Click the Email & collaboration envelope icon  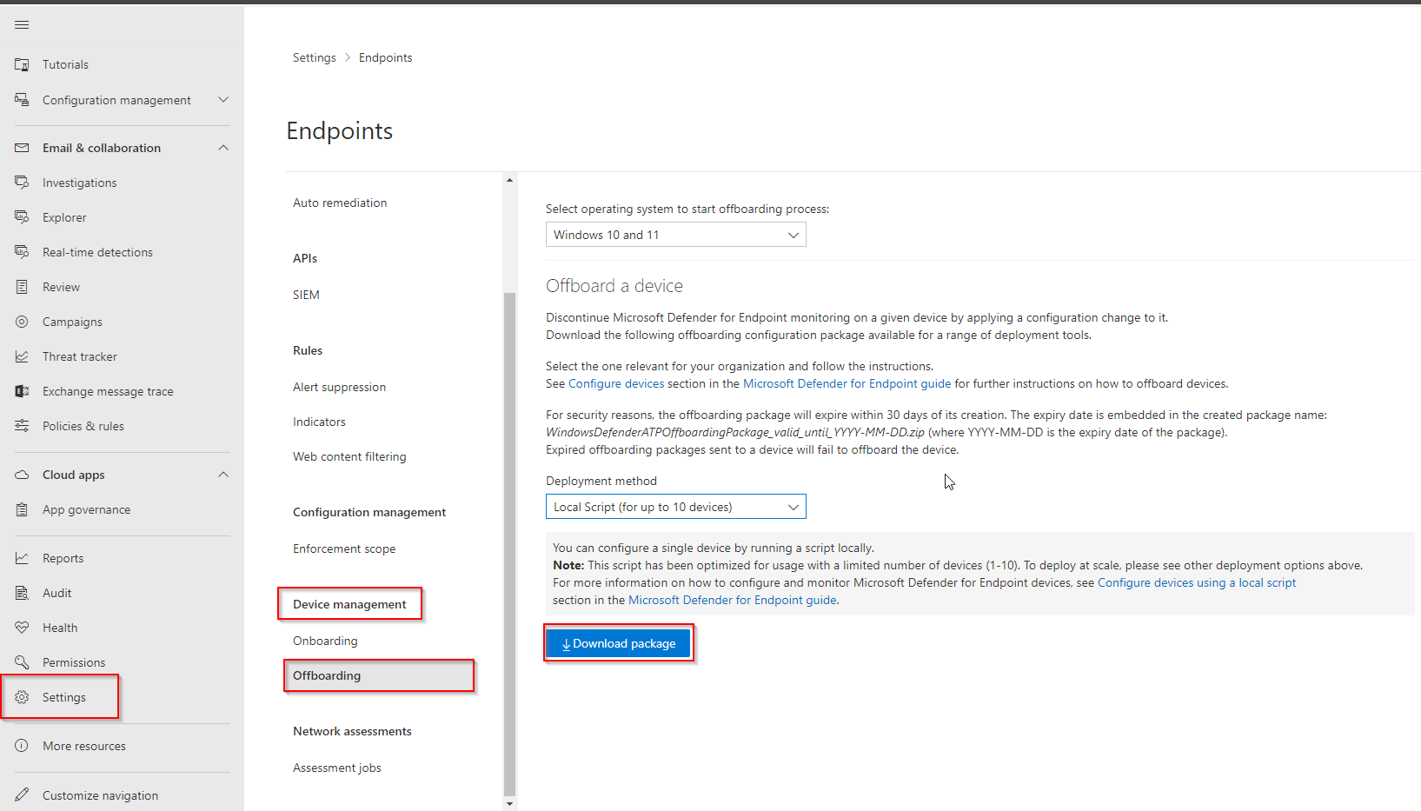22,148
